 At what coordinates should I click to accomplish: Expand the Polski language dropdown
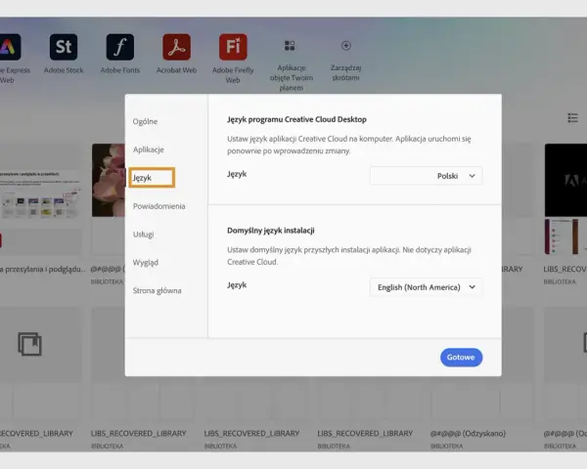pyautogui.click(x=426, y=176)
